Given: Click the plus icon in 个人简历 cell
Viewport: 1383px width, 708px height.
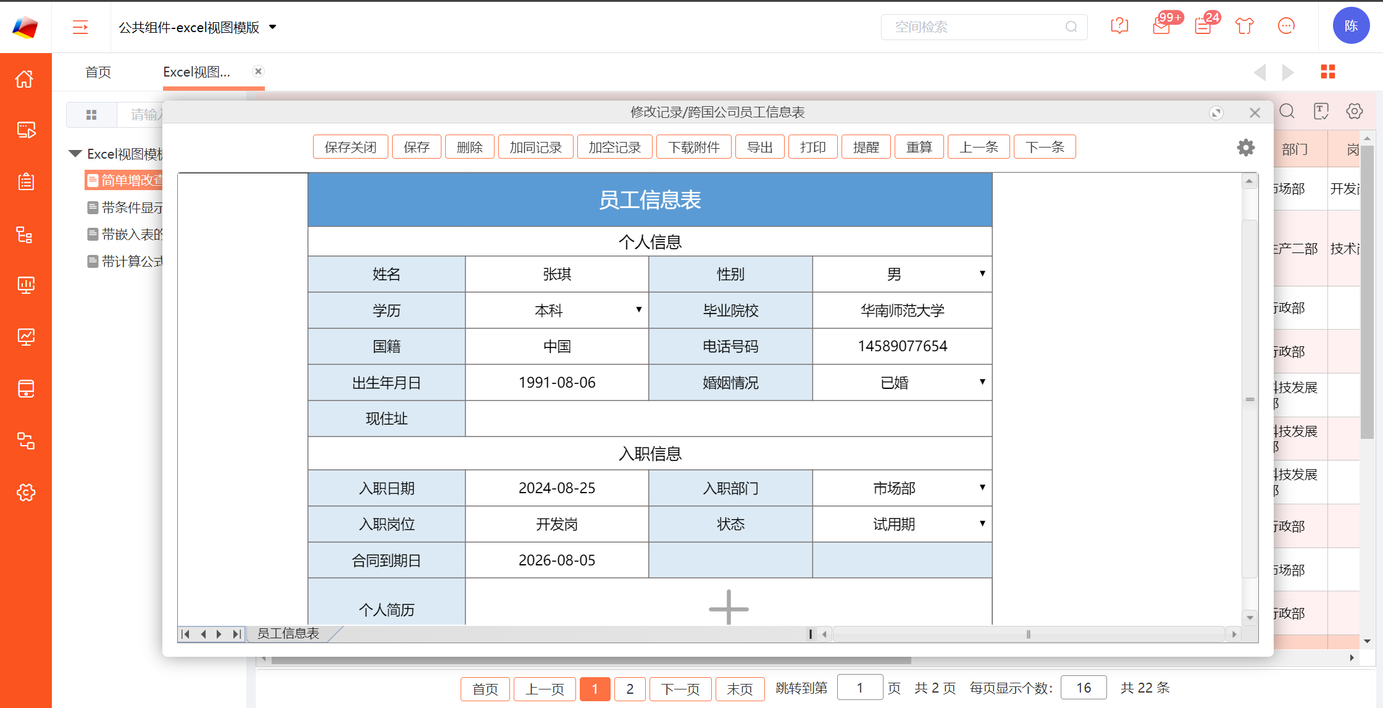Looking at the screenshot, I should [x=729, y=608].
